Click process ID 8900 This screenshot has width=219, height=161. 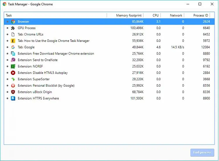point(206,98)
